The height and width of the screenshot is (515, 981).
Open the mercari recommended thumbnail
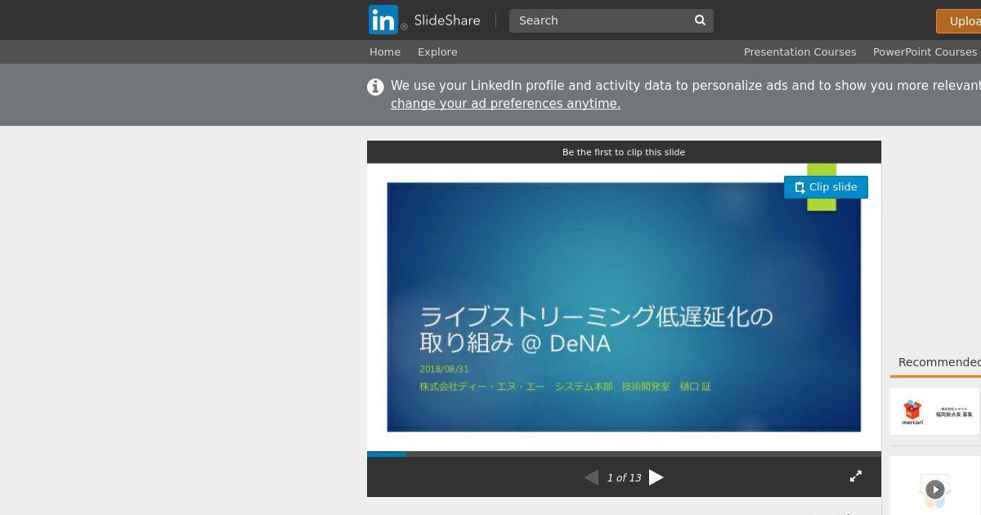tap(934, 411)
